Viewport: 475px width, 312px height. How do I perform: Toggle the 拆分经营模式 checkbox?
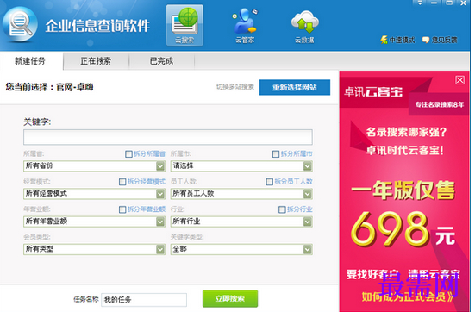pyautogui.click(x=122, y=182)
